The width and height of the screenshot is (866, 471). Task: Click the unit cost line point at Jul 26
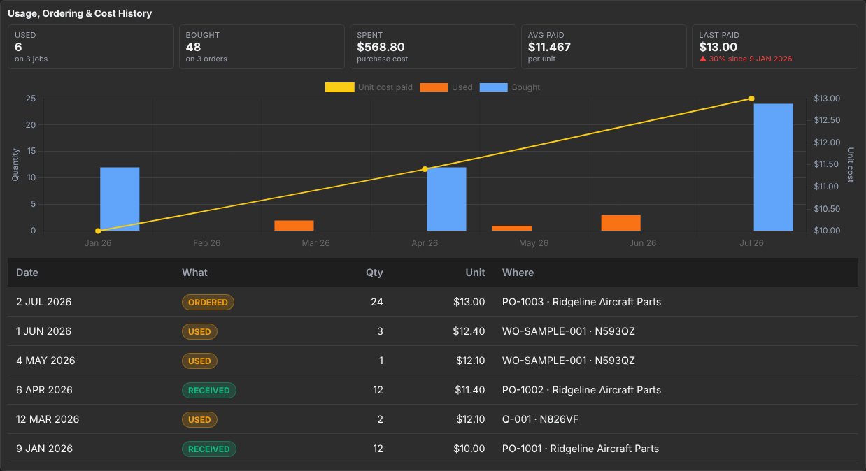(751, 99)
